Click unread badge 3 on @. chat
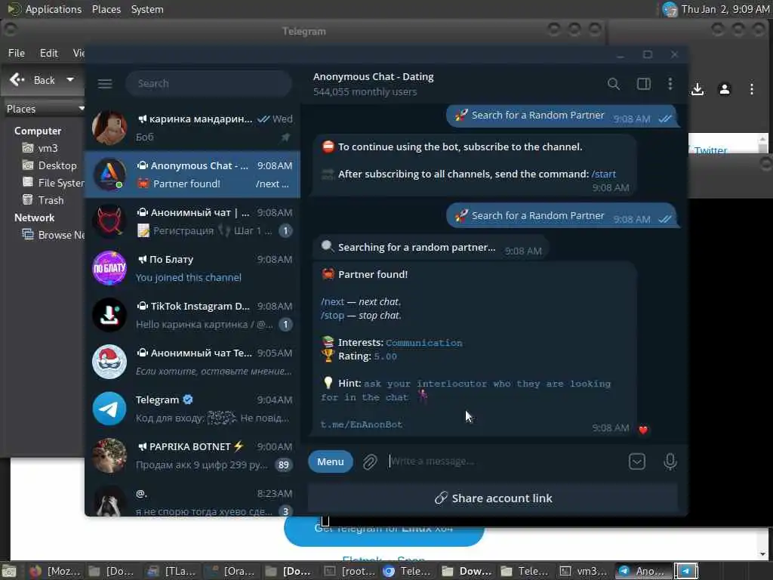This screenshot has height=580, width=773. [285, 511]
